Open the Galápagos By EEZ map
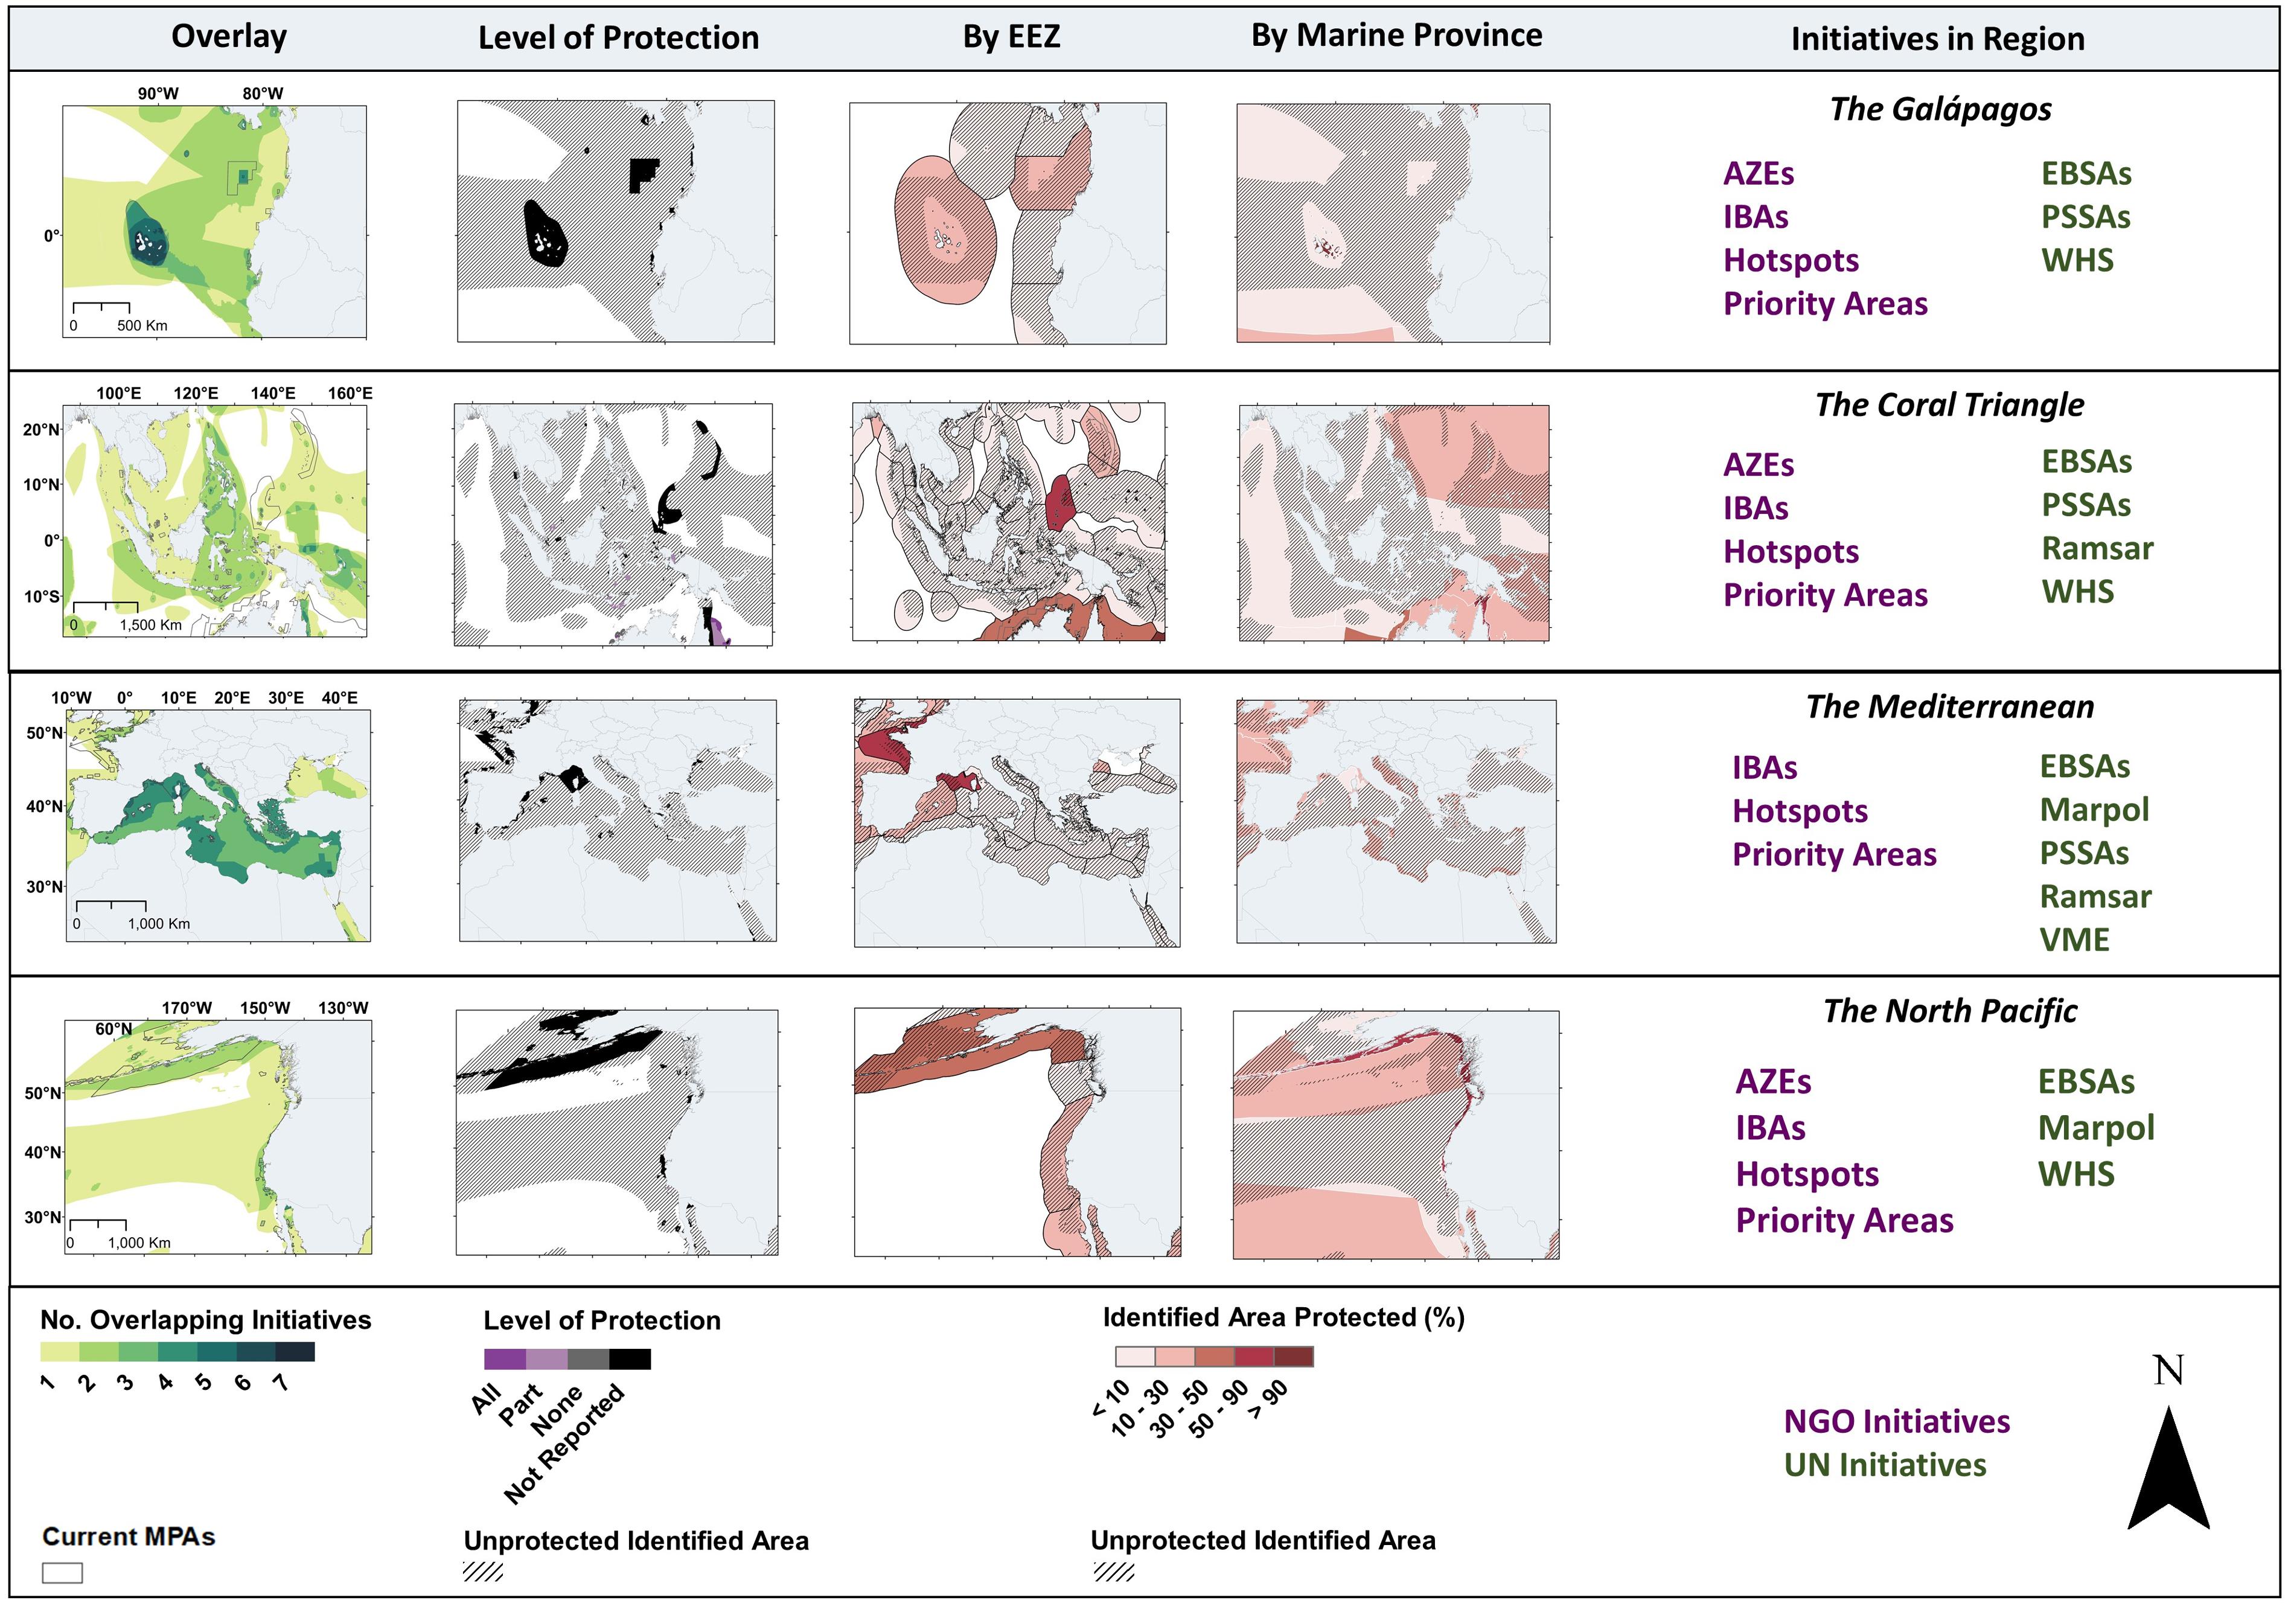 [1008, 223]
